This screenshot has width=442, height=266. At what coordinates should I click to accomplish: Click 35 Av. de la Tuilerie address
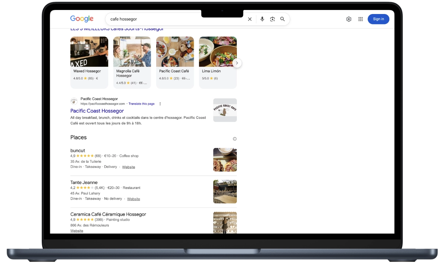pyautogui.click(x=86, y=162)
